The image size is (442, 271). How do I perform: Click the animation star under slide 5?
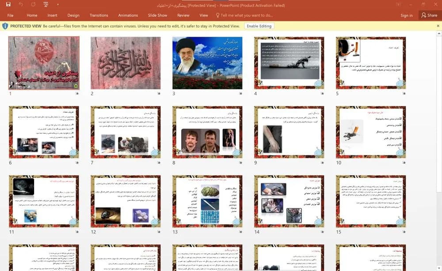tap(404, 94)
